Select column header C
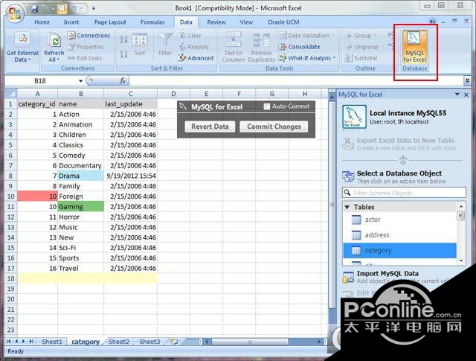Screen dimensions: 476x361 [x=131, y=94]
